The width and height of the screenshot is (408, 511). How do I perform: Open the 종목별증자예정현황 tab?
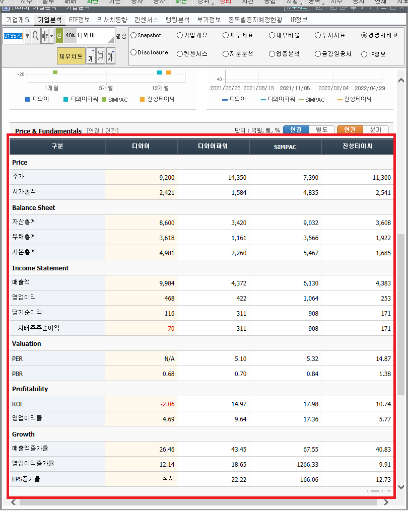[x=255, y=20]
